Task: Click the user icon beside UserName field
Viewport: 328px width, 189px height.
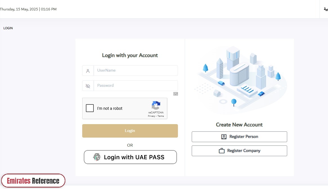Action: (88, 71)
